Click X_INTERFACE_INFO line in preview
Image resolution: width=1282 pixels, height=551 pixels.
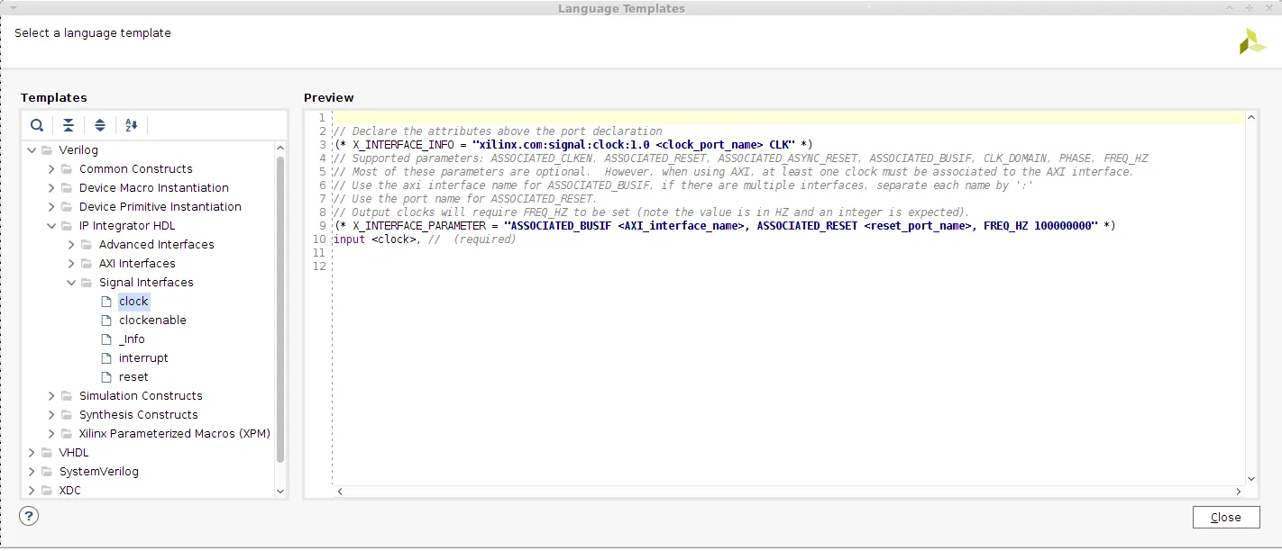point(573,145)
